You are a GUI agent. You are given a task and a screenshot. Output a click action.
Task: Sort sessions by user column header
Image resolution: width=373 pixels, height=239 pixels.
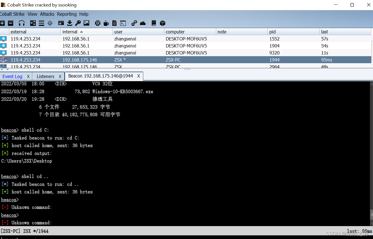pos(139,32)
